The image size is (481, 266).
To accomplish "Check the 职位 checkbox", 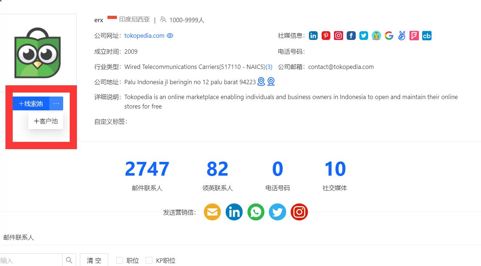I will (119, 260).
